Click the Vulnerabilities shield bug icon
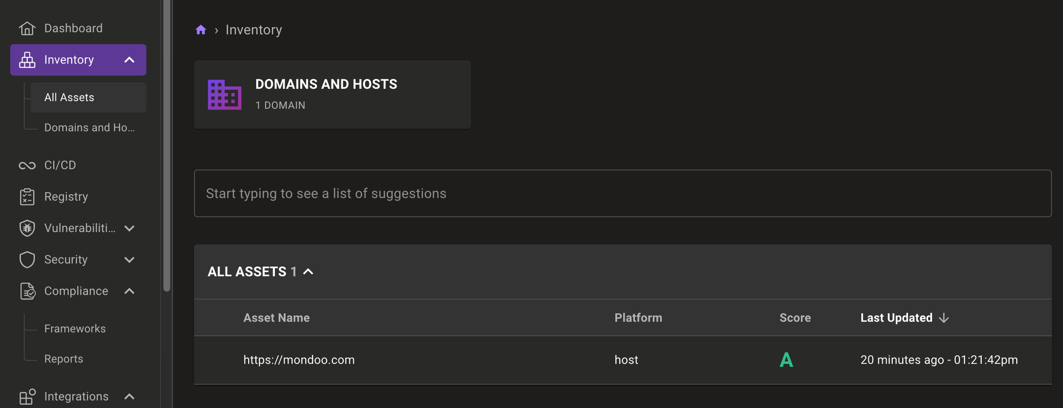 click(27, 228)
